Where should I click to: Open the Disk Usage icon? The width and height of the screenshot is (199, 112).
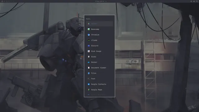pos(89,51)
